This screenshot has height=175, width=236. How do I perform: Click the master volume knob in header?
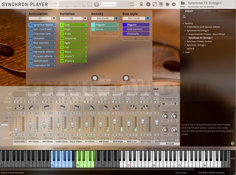(x=97, y=4)
